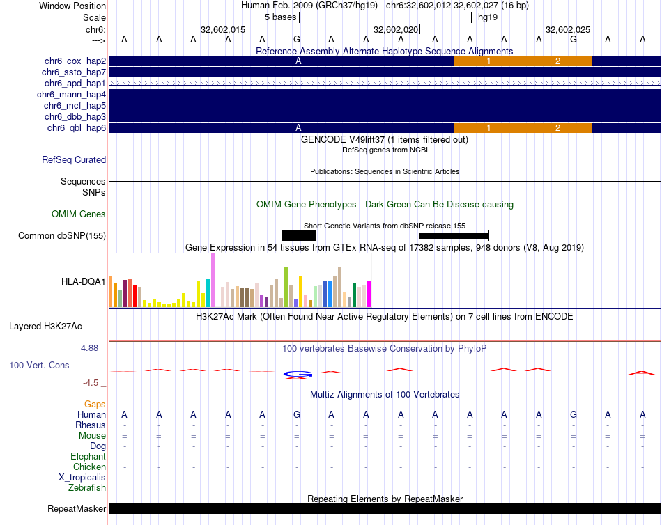Click orange block labeled 2 in chr6_qbl_hap6 row

coord(557,128)
